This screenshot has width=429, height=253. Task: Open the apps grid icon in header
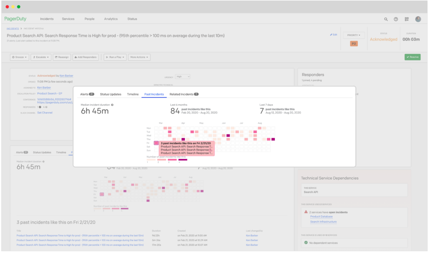tap(406, 19)
